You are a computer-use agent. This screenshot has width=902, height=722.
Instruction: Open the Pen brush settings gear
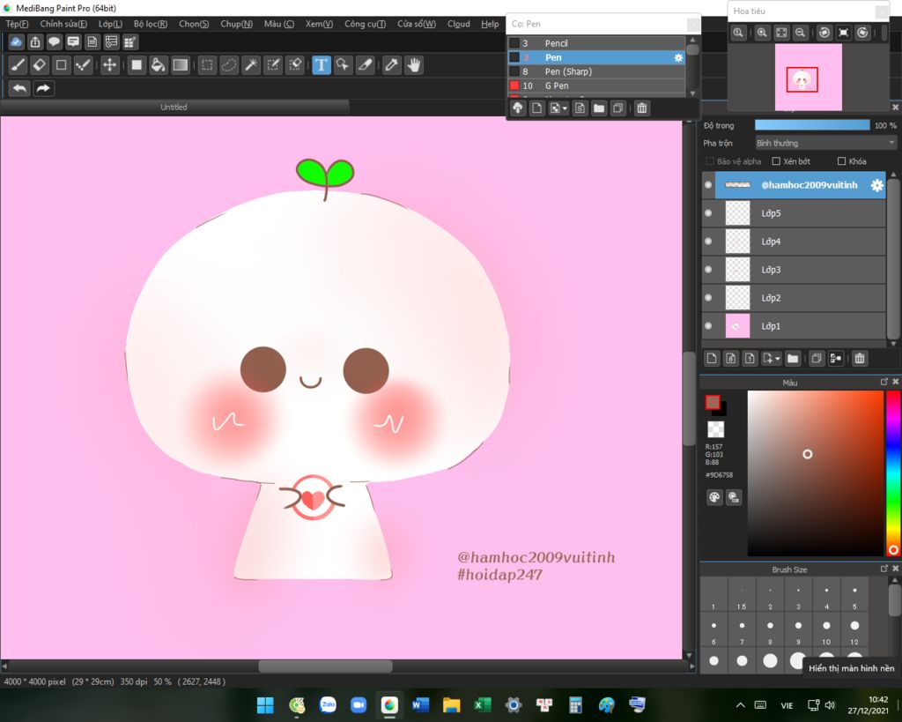(x=678, y=57)
